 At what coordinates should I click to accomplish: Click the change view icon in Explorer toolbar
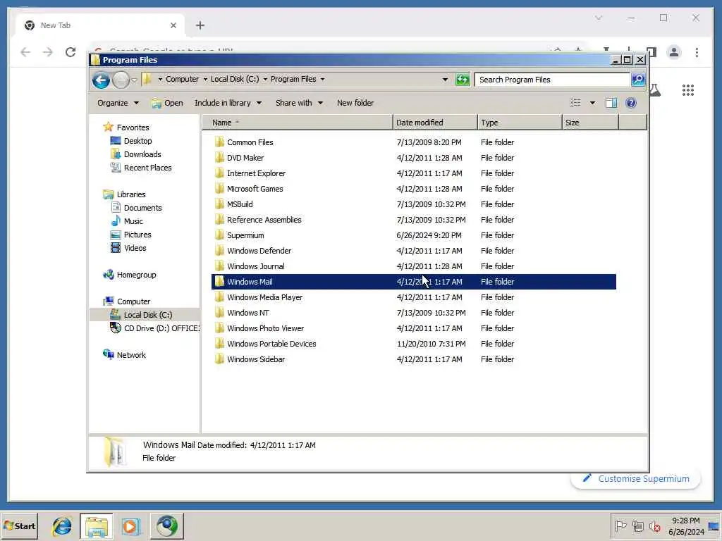point(575,103)
